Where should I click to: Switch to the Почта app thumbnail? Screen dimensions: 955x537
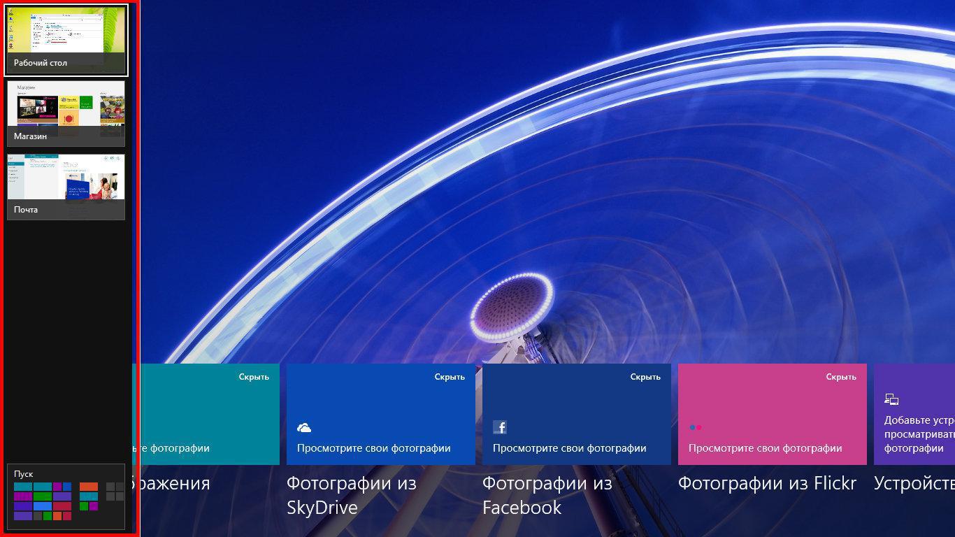tap(66, 187)
